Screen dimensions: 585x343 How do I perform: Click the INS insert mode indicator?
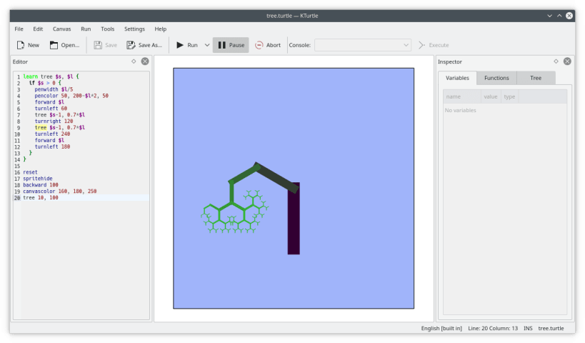528,329
